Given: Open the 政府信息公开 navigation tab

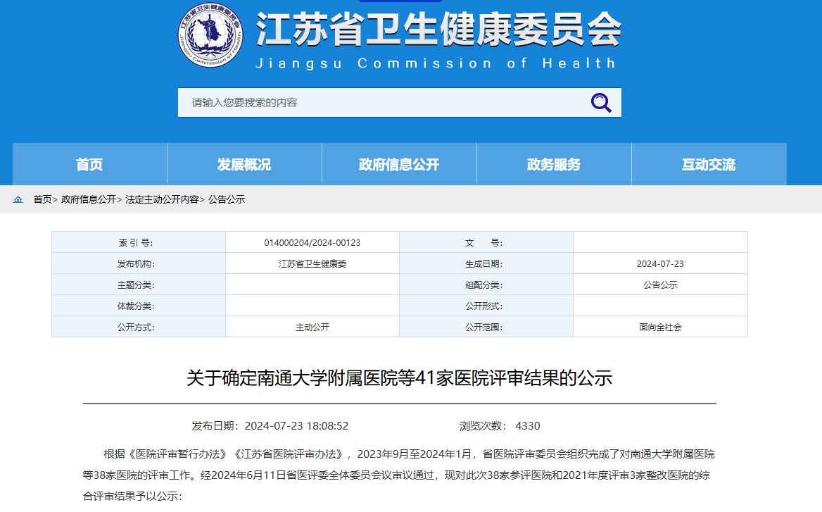Looking at the screenshot, I should click(398, 164).
